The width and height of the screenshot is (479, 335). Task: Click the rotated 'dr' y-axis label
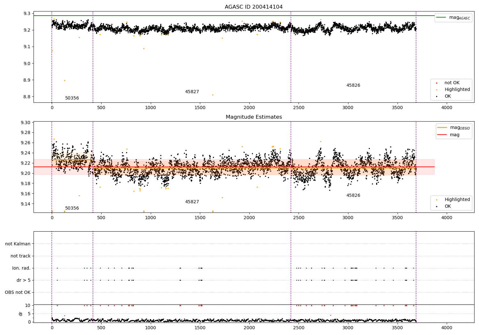(x=21, y=314)
